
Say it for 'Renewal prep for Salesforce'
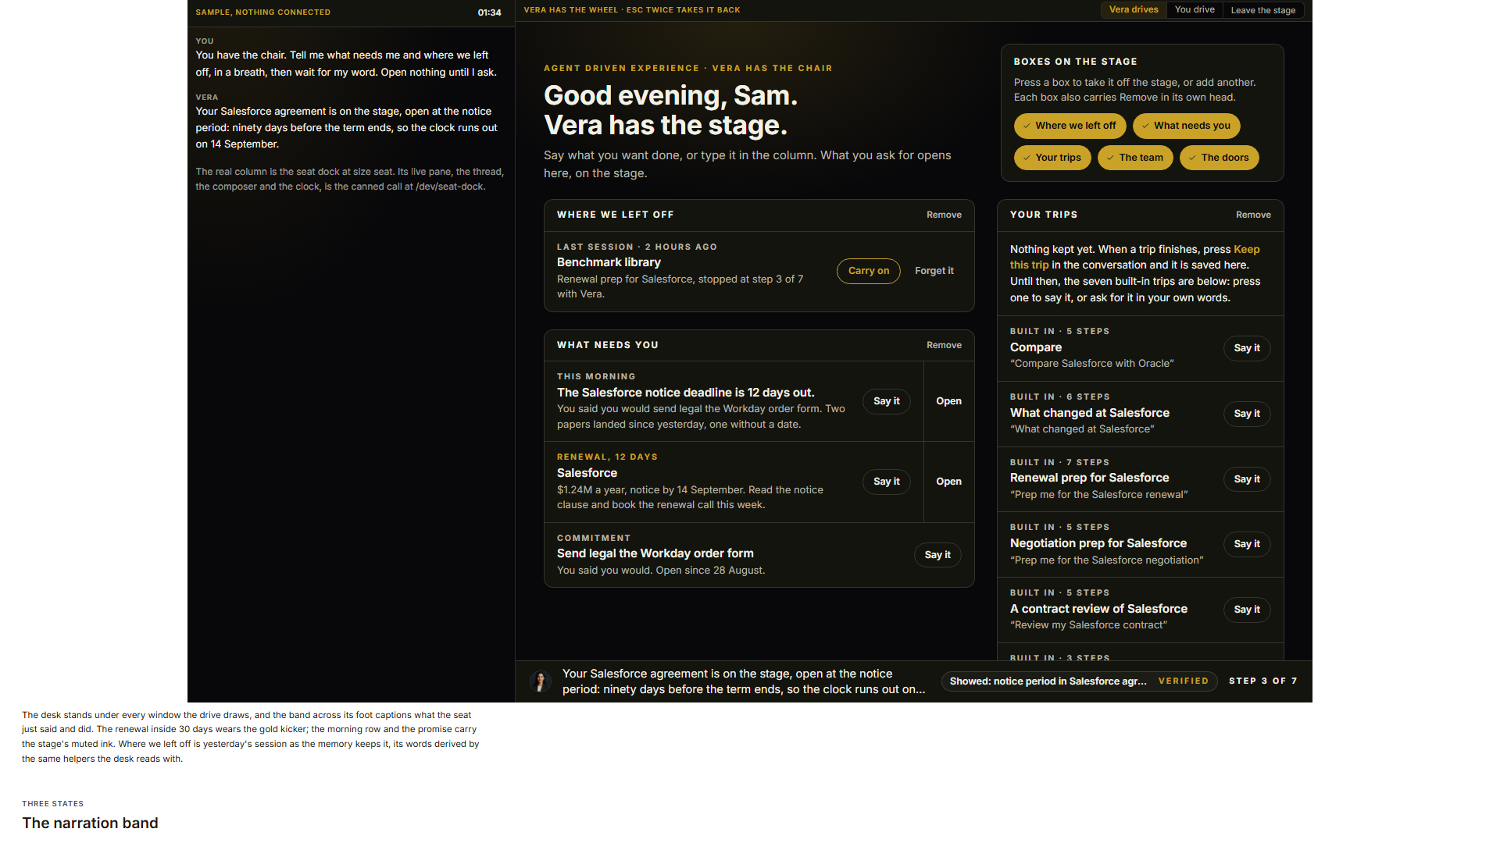[x=1247, y=479]
